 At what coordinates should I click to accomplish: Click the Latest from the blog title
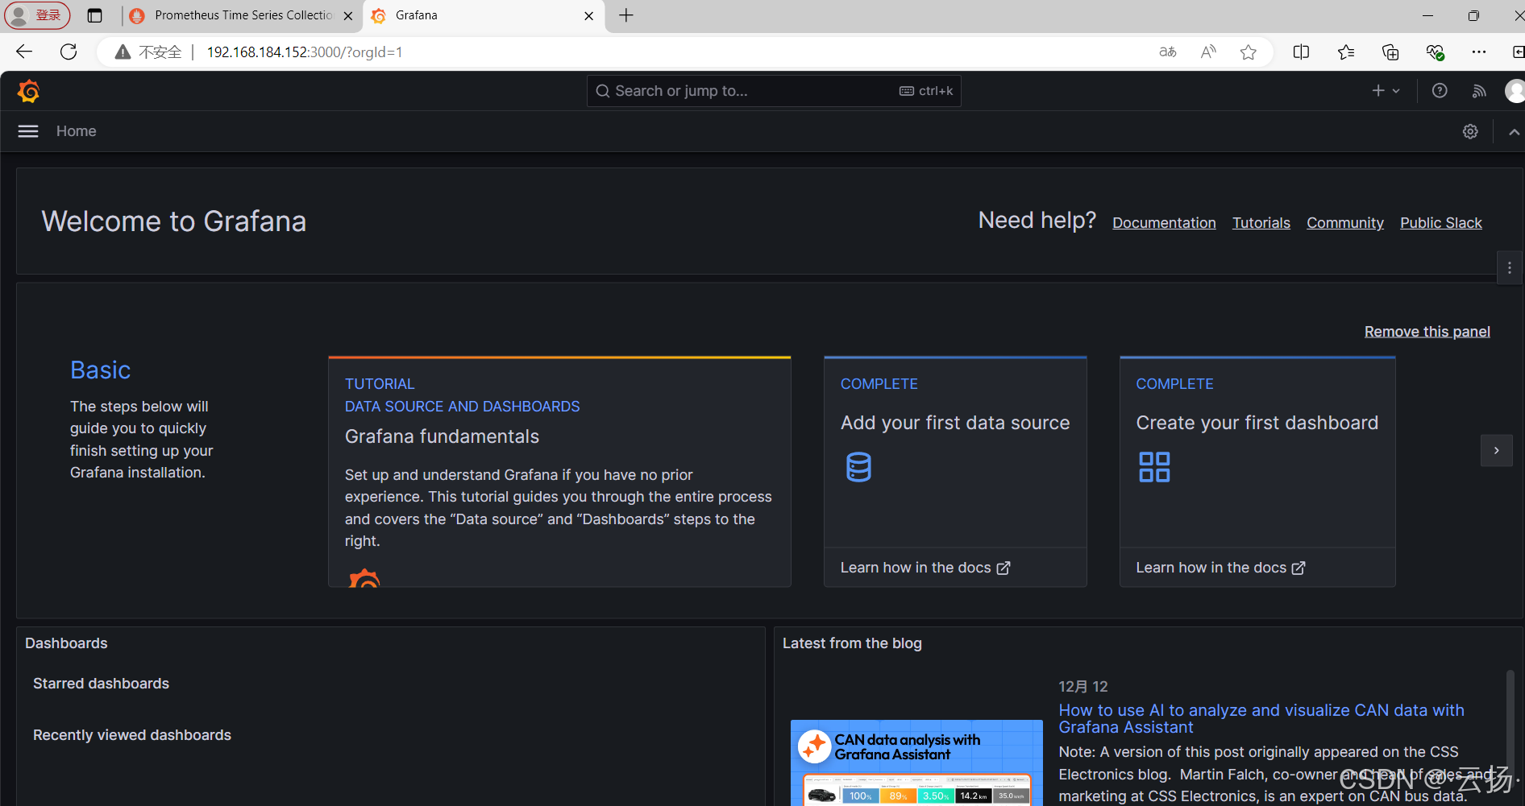click(x=852, y=643)
